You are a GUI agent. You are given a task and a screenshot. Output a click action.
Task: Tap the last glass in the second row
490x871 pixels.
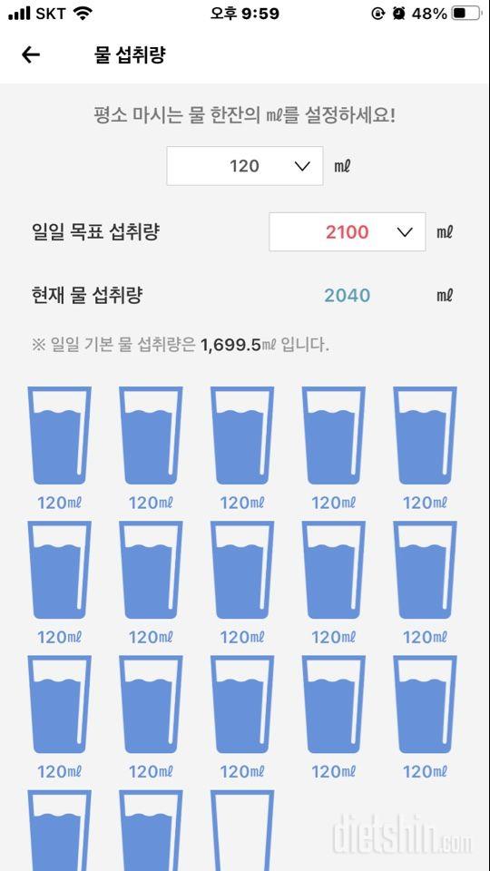click(x=425, y=570)
